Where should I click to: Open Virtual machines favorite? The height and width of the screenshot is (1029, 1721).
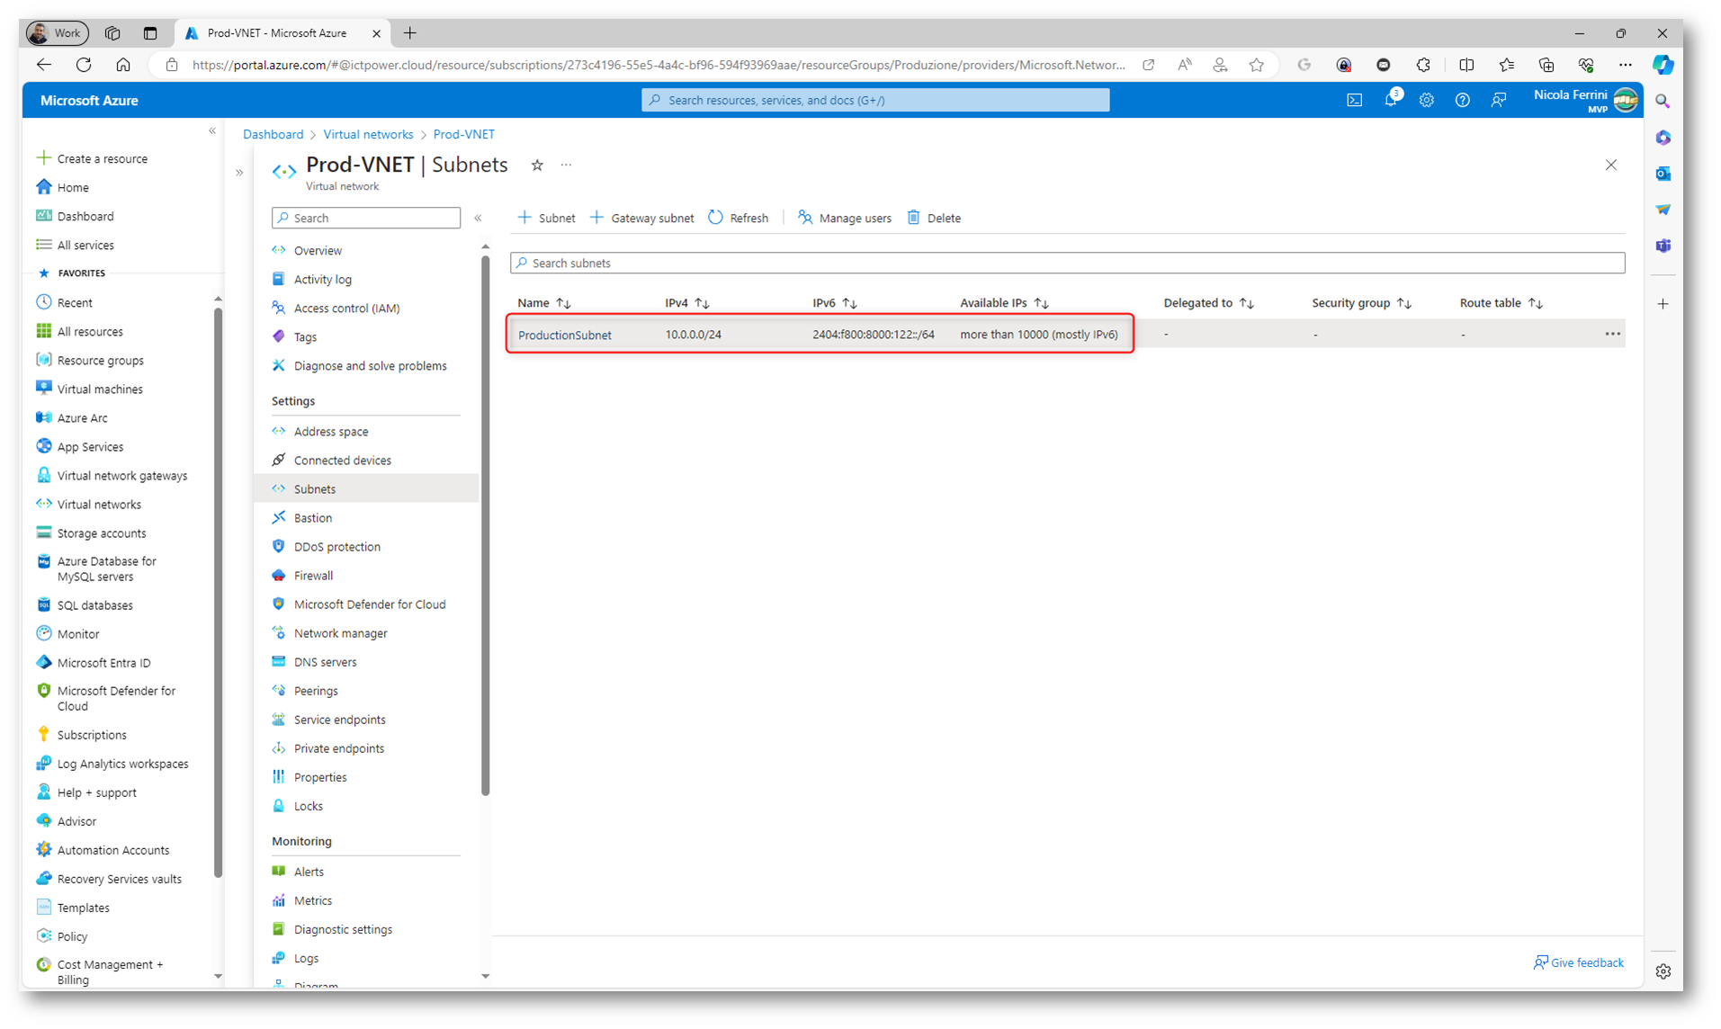pyautogui.click(x=99, y=389)
